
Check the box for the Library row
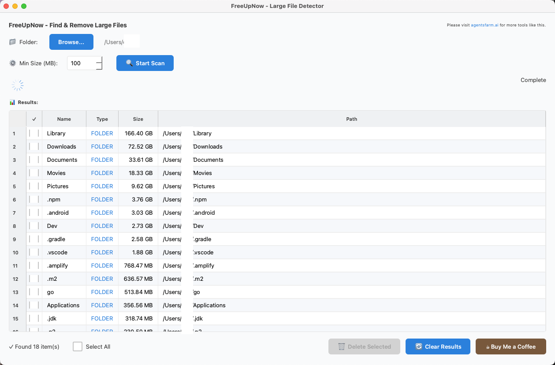click(x=34, y=133)
